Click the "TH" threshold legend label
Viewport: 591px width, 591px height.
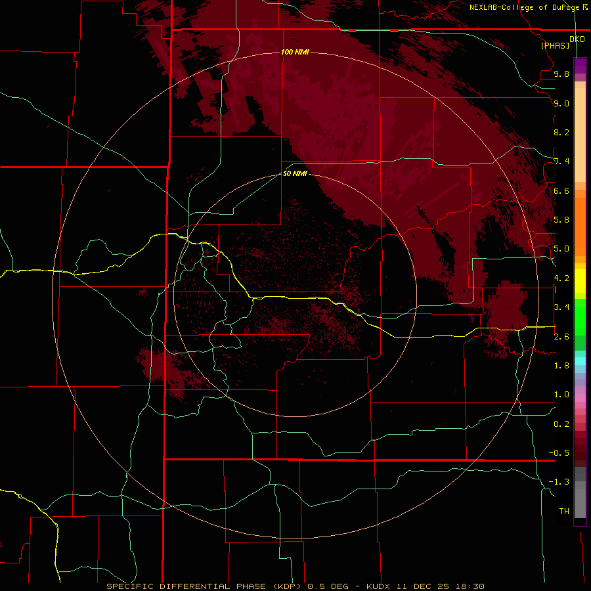tap(564, 512)
